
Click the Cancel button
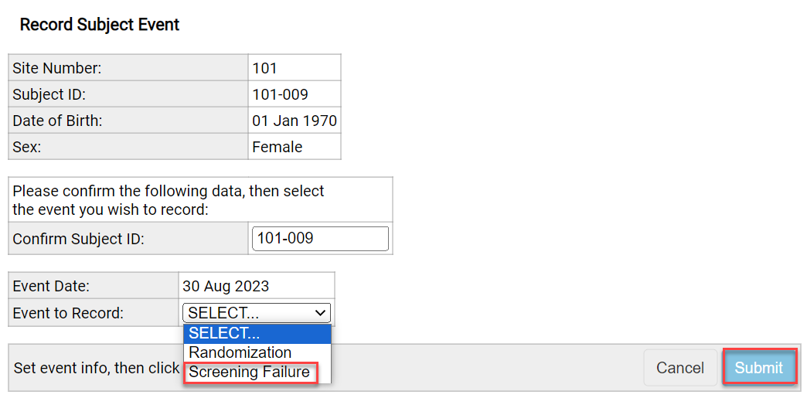point(679,368)
